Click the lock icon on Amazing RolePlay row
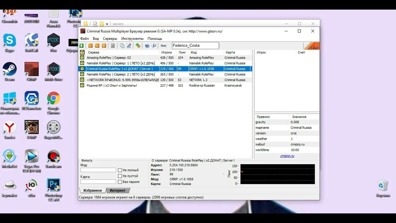 coord(82,58)
